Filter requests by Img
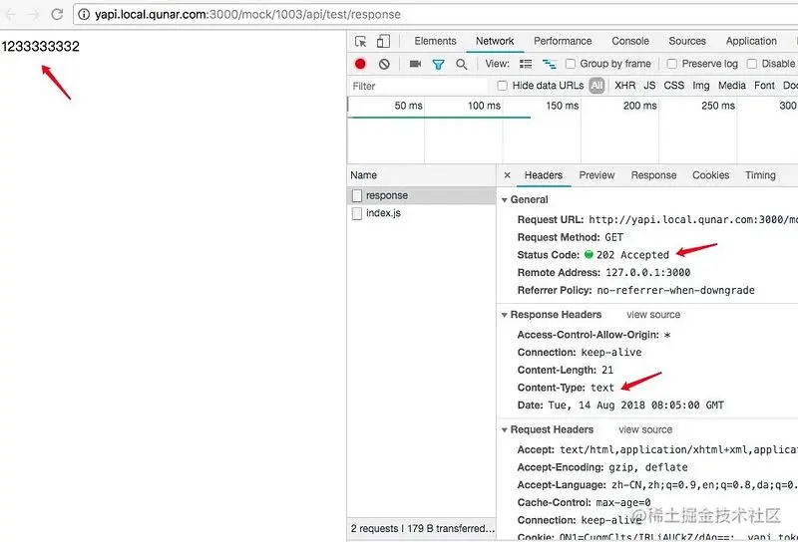Image resolution: width=798 pixels, height=542 pixels. 701,86
